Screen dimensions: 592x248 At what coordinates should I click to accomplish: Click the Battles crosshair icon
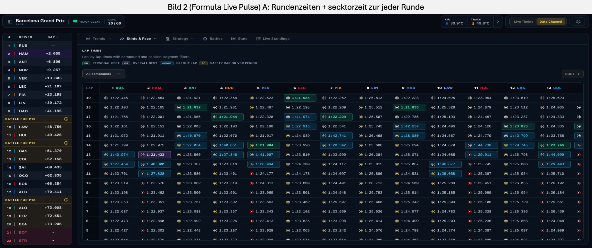205,39
